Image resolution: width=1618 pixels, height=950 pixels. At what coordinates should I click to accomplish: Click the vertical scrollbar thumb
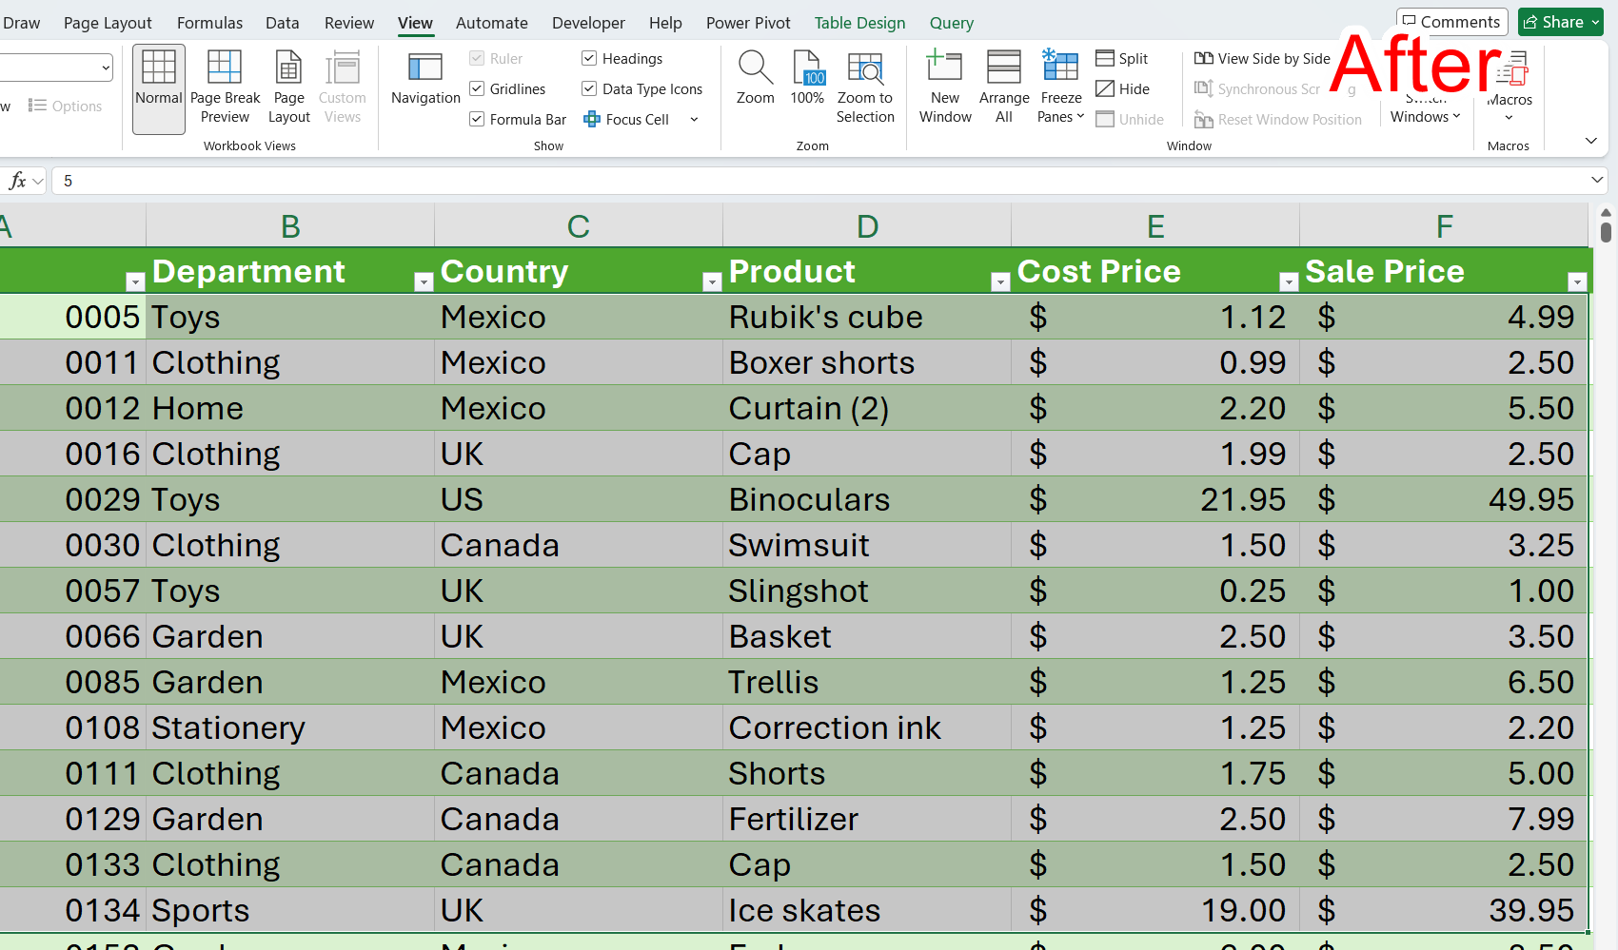tap(1606, 231)
